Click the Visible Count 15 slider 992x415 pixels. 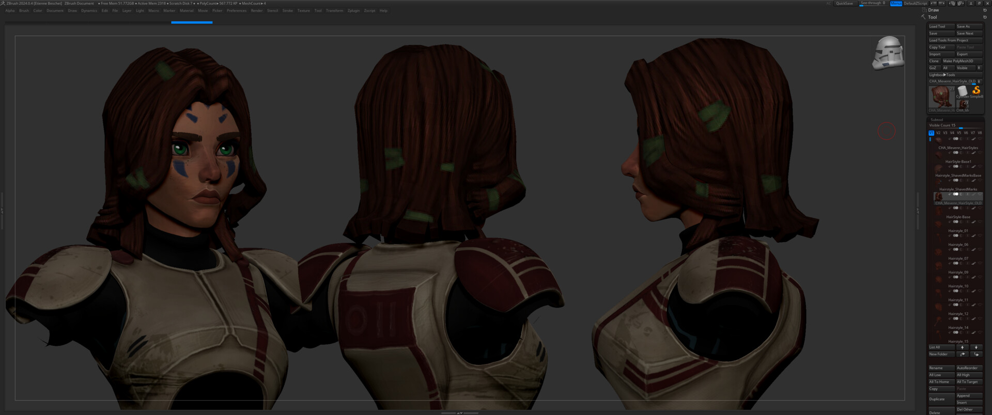click(x=955, y=125)
